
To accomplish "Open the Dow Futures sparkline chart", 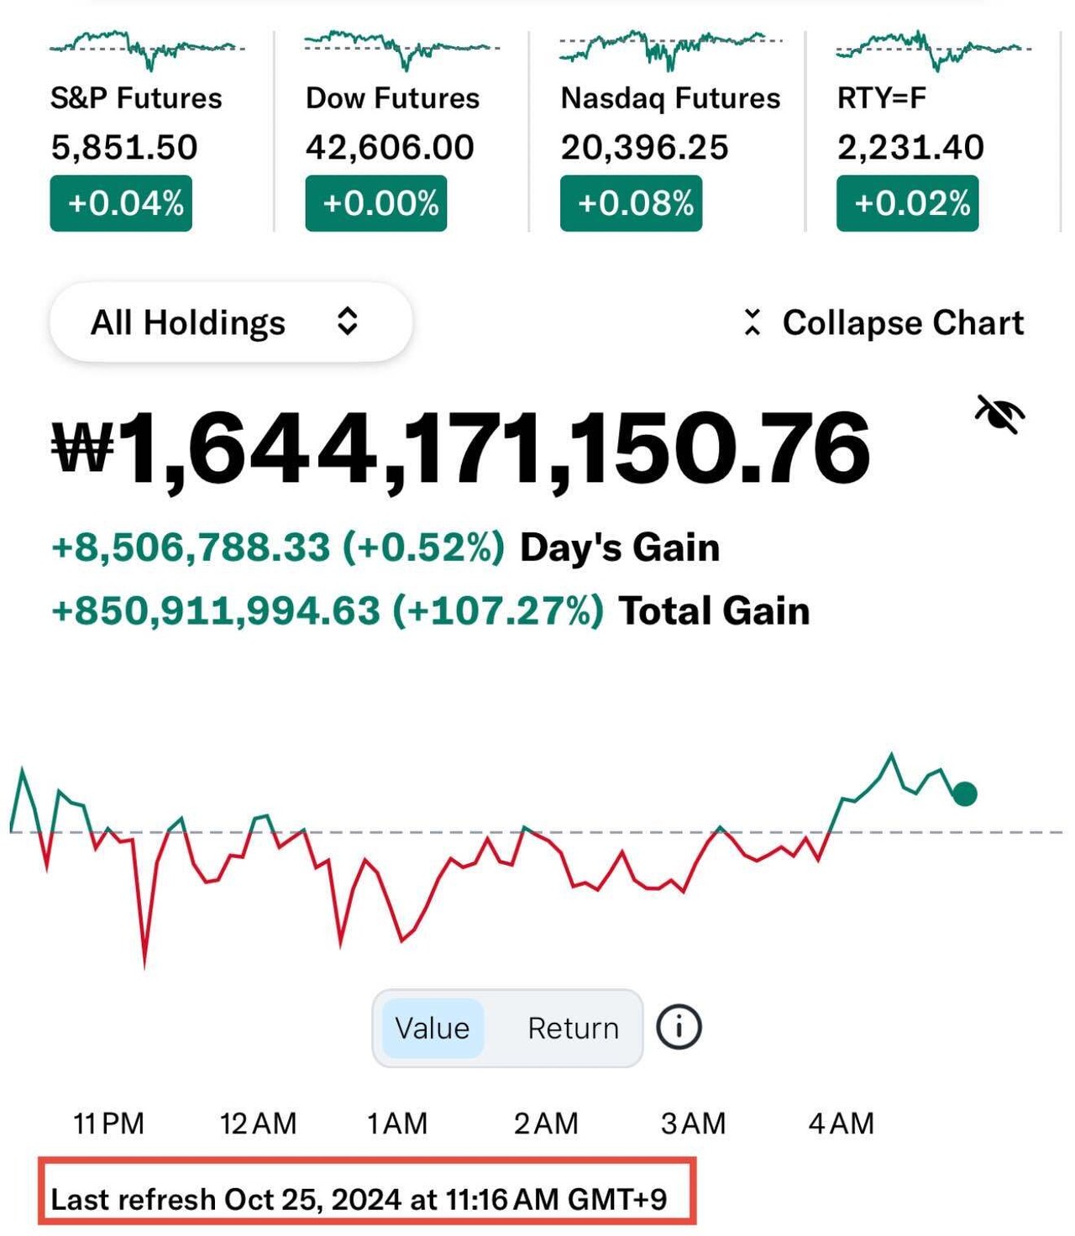I will pos(401,49).
